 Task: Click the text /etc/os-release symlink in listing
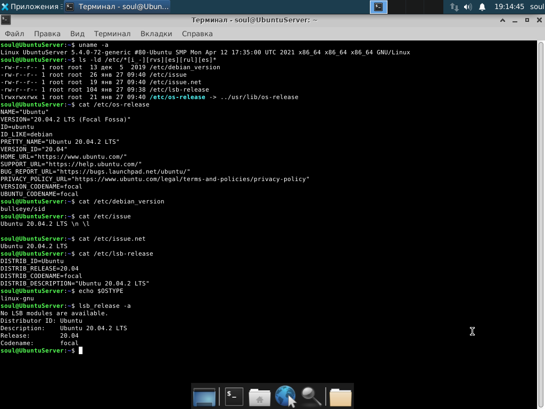[177, 97]
